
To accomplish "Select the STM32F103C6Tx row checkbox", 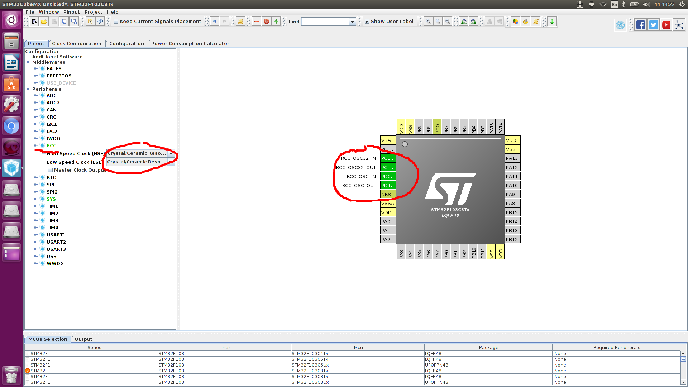I will tap(27, 359).
